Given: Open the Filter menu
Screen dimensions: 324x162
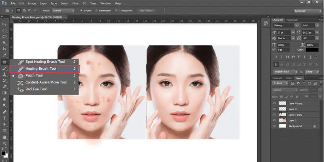Looking at the screenshot, I should (x=75, y=3).
